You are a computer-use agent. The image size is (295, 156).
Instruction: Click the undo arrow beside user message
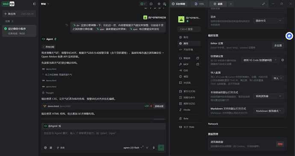click(67, 25)
